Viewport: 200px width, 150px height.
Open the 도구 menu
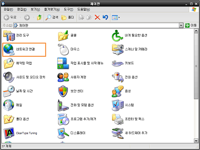[68, 10]
